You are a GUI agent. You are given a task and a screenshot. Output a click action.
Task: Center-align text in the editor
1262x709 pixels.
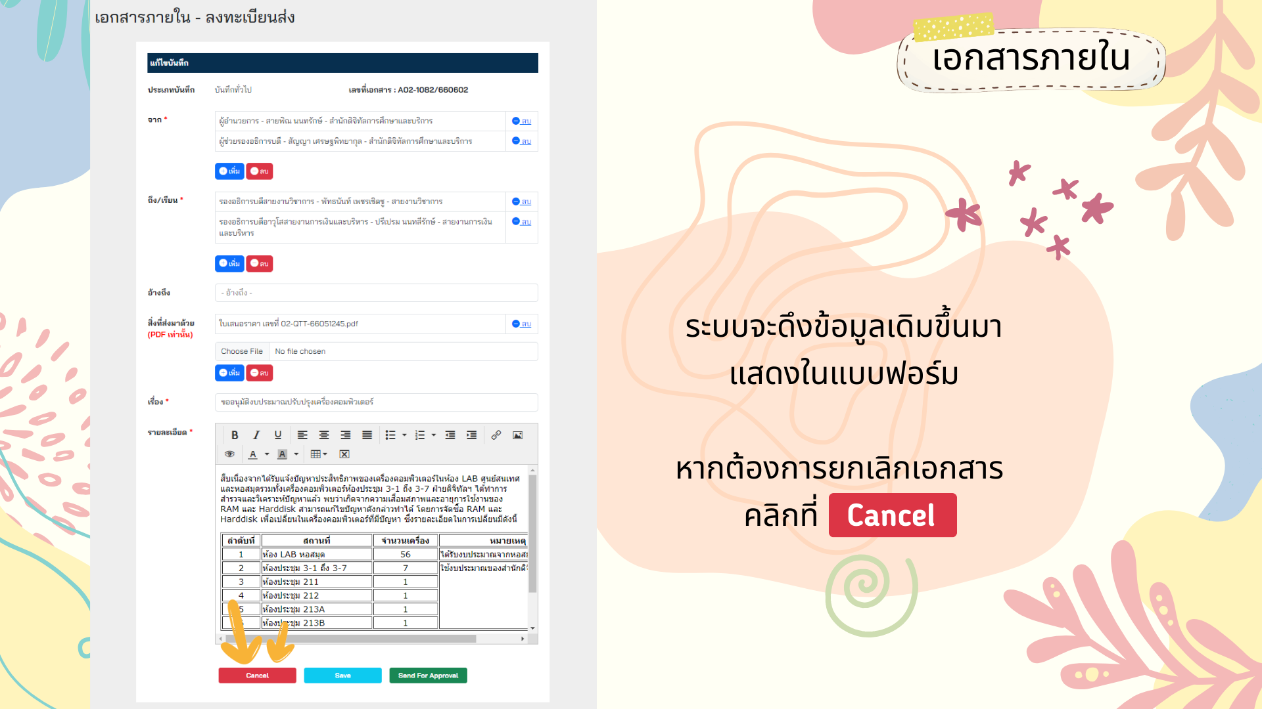point(324,435)
